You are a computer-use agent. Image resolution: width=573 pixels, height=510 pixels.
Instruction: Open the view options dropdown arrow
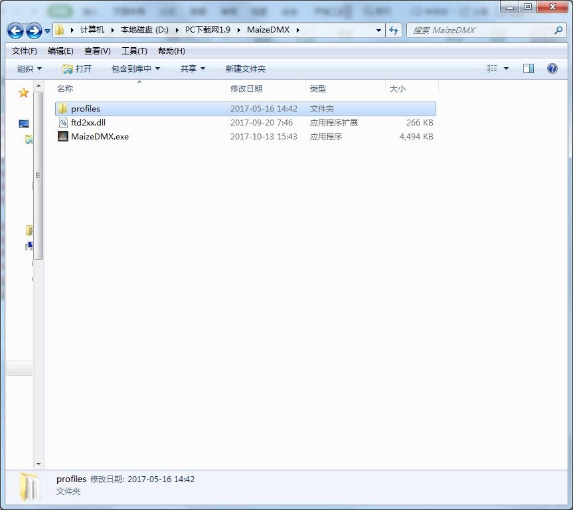(506, 68)
